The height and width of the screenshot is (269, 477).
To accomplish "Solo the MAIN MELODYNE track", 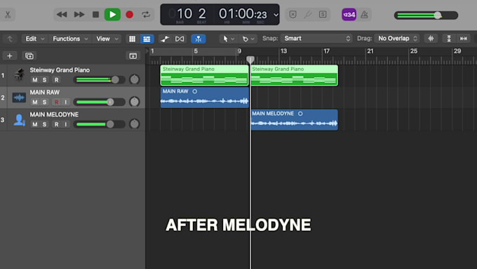I will [44, 124].
